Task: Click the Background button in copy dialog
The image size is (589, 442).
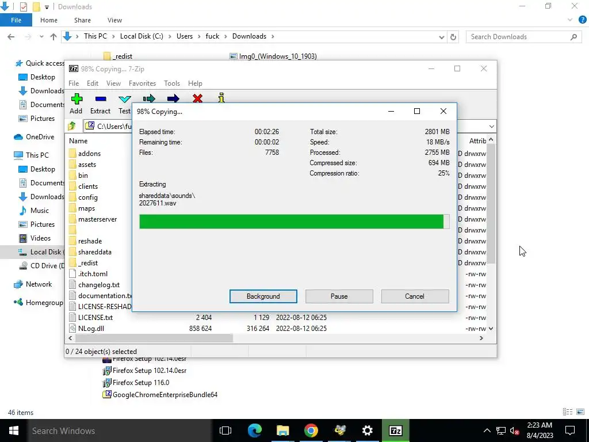Action: [x=263, y=296]
